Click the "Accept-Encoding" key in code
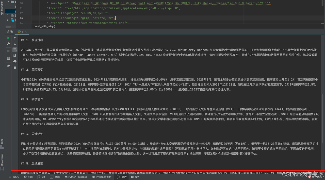The image size is (325, 180). (62, 18)
